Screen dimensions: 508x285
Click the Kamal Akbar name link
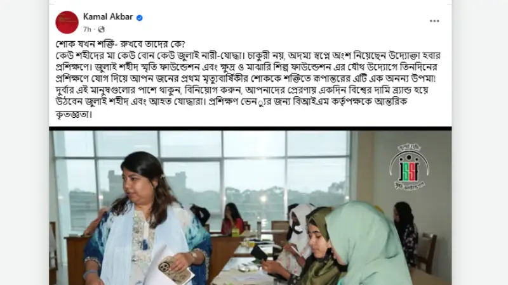coord(108,16)
